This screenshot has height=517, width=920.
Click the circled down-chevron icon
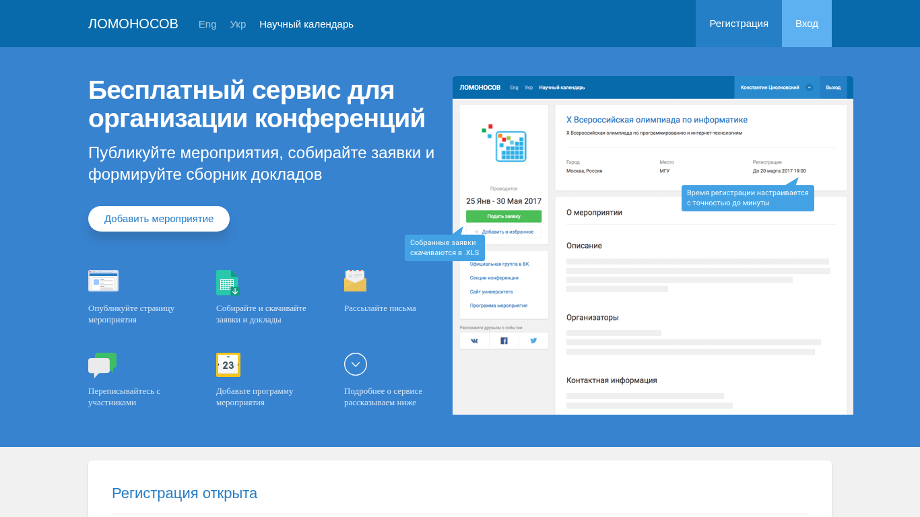(356, 364)
